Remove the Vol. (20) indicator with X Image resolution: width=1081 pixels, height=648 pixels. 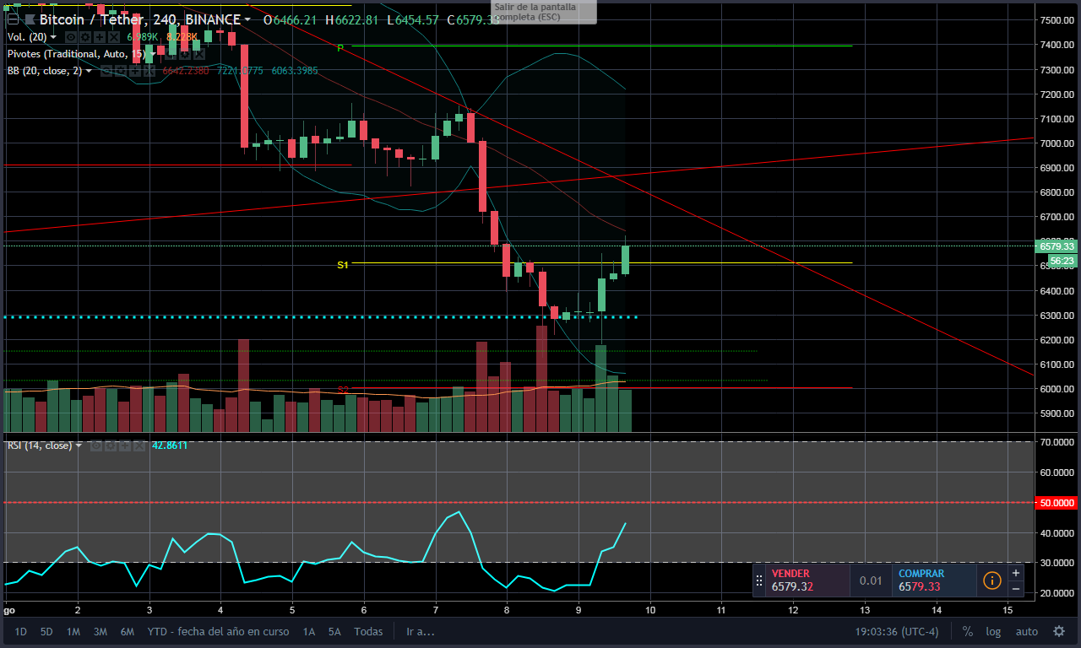113,37
